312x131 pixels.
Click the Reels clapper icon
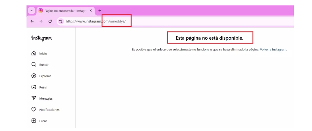[x=34, y=87]
